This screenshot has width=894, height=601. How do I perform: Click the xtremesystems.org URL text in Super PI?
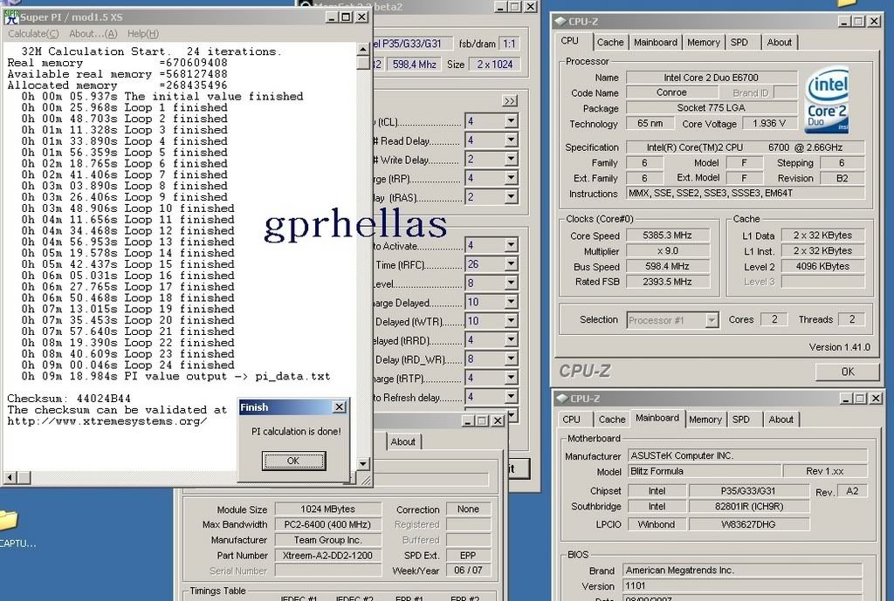(x=107, y=421)
